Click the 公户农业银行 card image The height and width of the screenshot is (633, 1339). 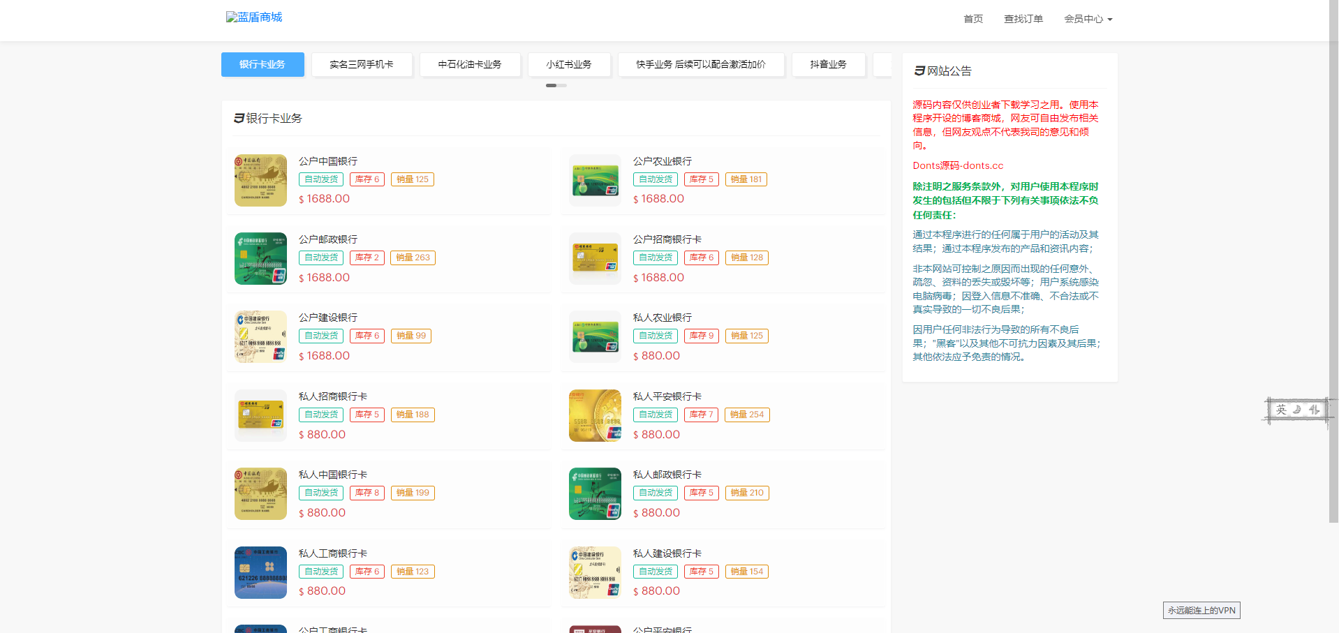pos(595,180)
